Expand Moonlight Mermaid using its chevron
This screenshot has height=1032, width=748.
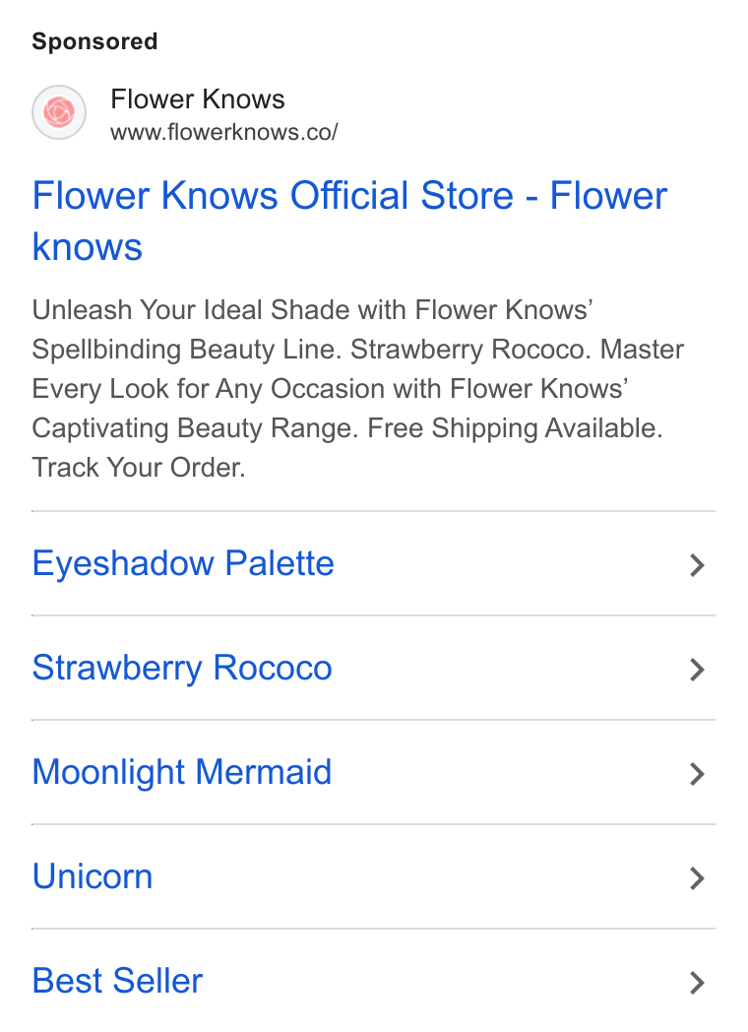(x=698, y=774)
